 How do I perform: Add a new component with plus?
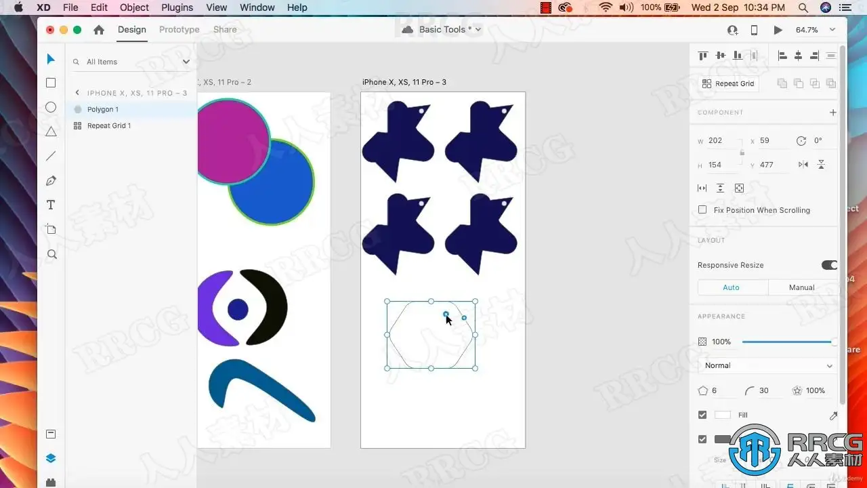pos(833,113)
